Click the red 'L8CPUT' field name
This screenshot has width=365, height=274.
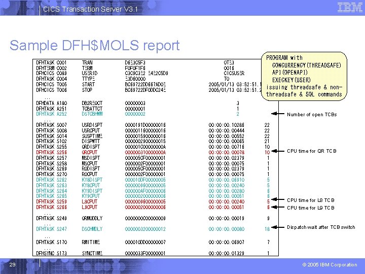click(90, 201)
